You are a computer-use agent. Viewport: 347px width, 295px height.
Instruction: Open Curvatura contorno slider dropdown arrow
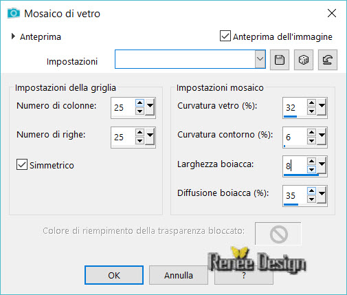click(x=322, y=136)
